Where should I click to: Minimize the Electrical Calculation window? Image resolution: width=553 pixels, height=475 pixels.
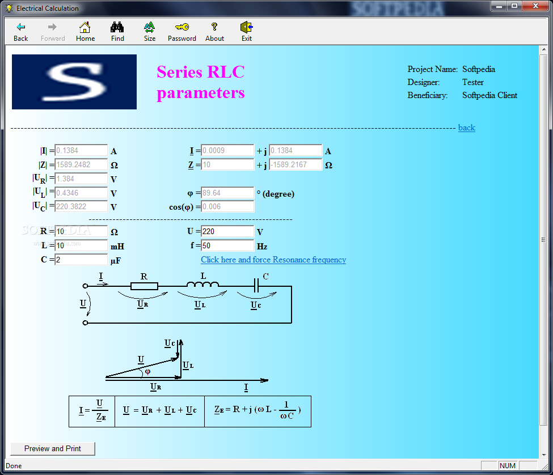pos(499,6)
